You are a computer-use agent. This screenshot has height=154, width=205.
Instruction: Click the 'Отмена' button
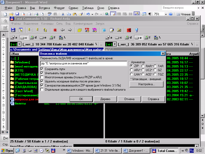[129, 99]
